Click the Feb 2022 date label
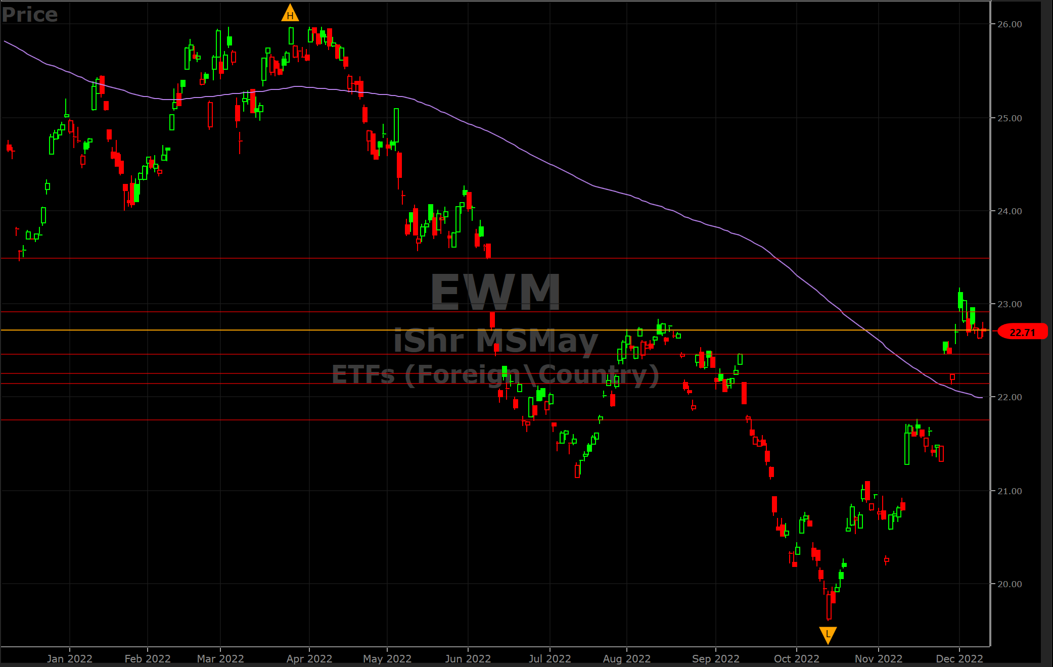 (148, 658)
